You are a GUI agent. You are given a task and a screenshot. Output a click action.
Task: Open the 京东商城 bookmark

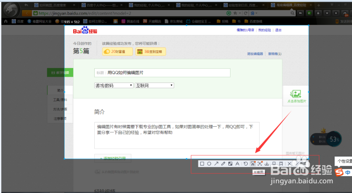point(174,21)
